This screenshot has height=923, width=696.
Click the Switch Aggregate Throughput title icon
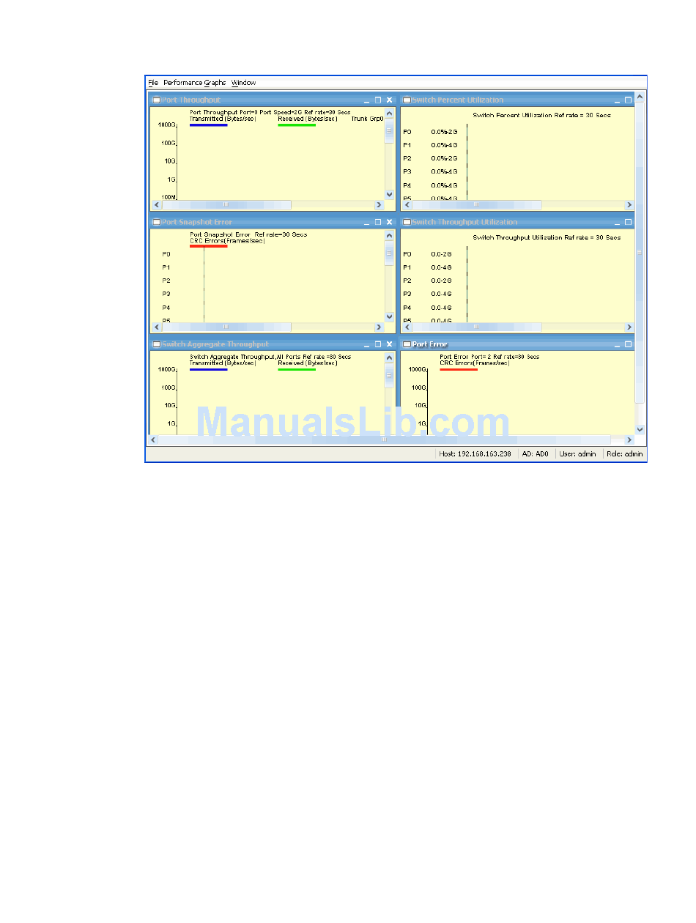[156, 344]
